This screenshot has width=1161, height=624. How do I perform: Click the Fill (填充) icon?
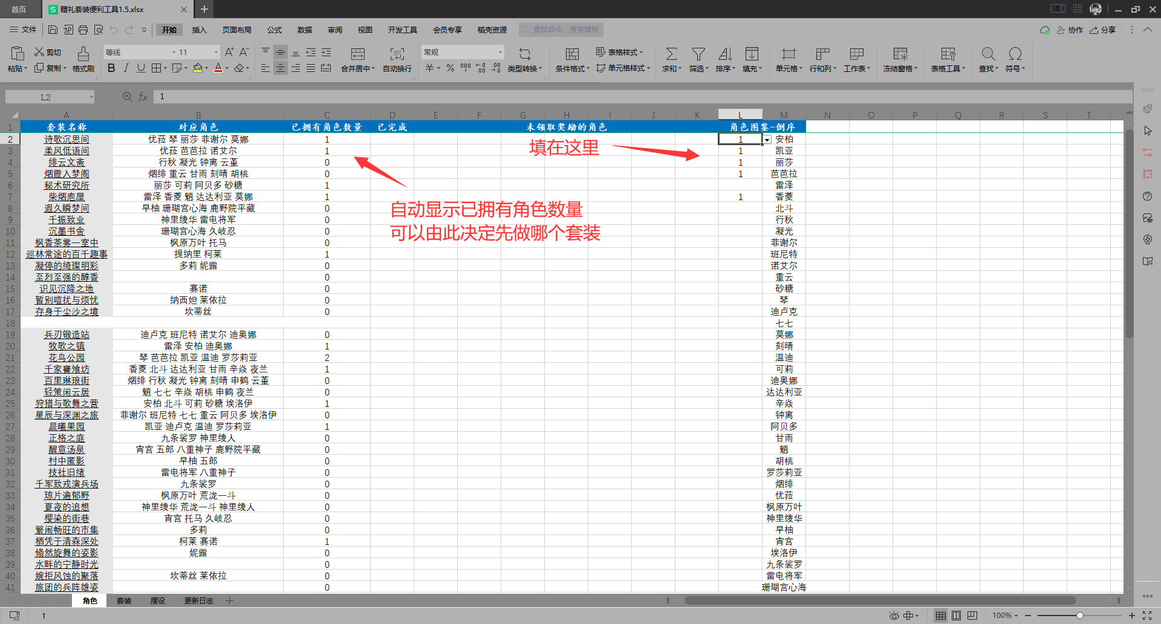pyautogui.click(x=752, y=54)
